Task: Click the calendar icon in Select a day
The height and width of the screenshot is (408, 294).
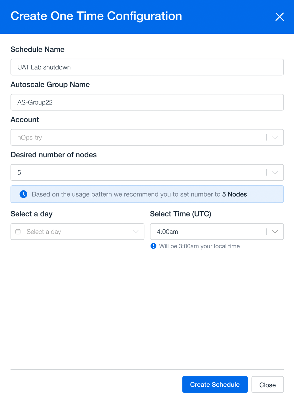Action: click(18, 232)
